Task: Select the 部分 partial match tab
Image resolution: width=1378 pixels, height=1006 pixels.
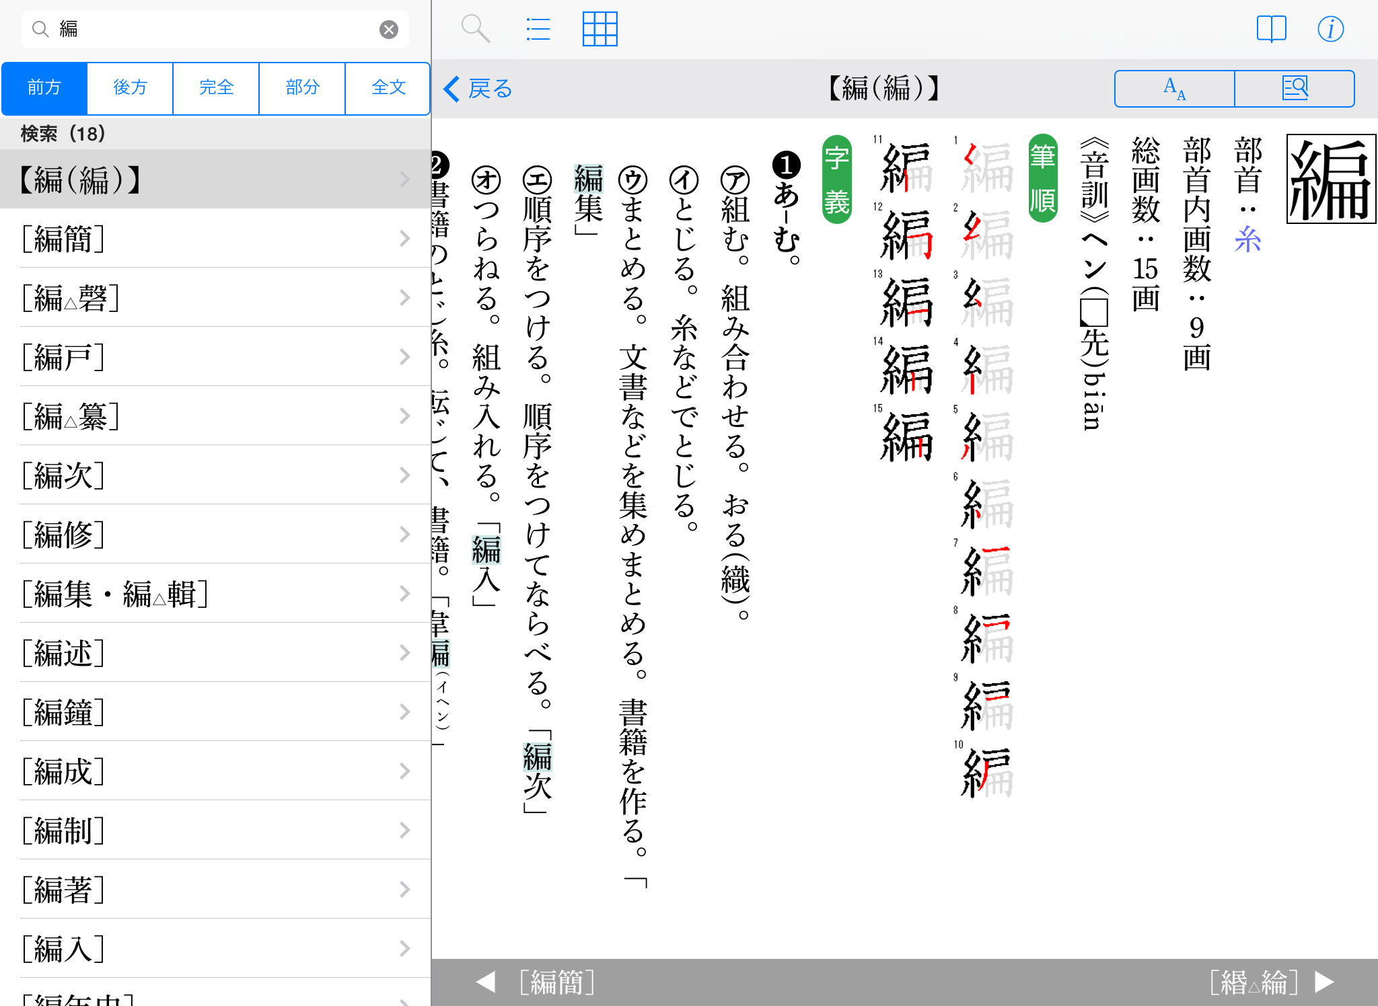Action: (302, 88)
